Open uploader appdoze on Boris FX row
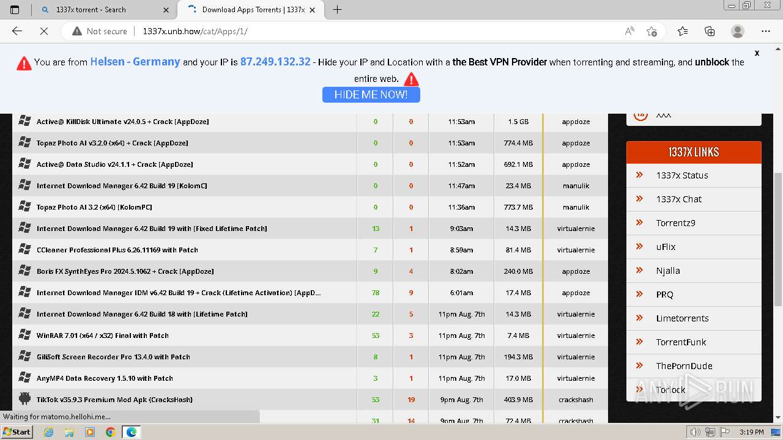The height and width of the screenshot is (440, 783). 576,271
